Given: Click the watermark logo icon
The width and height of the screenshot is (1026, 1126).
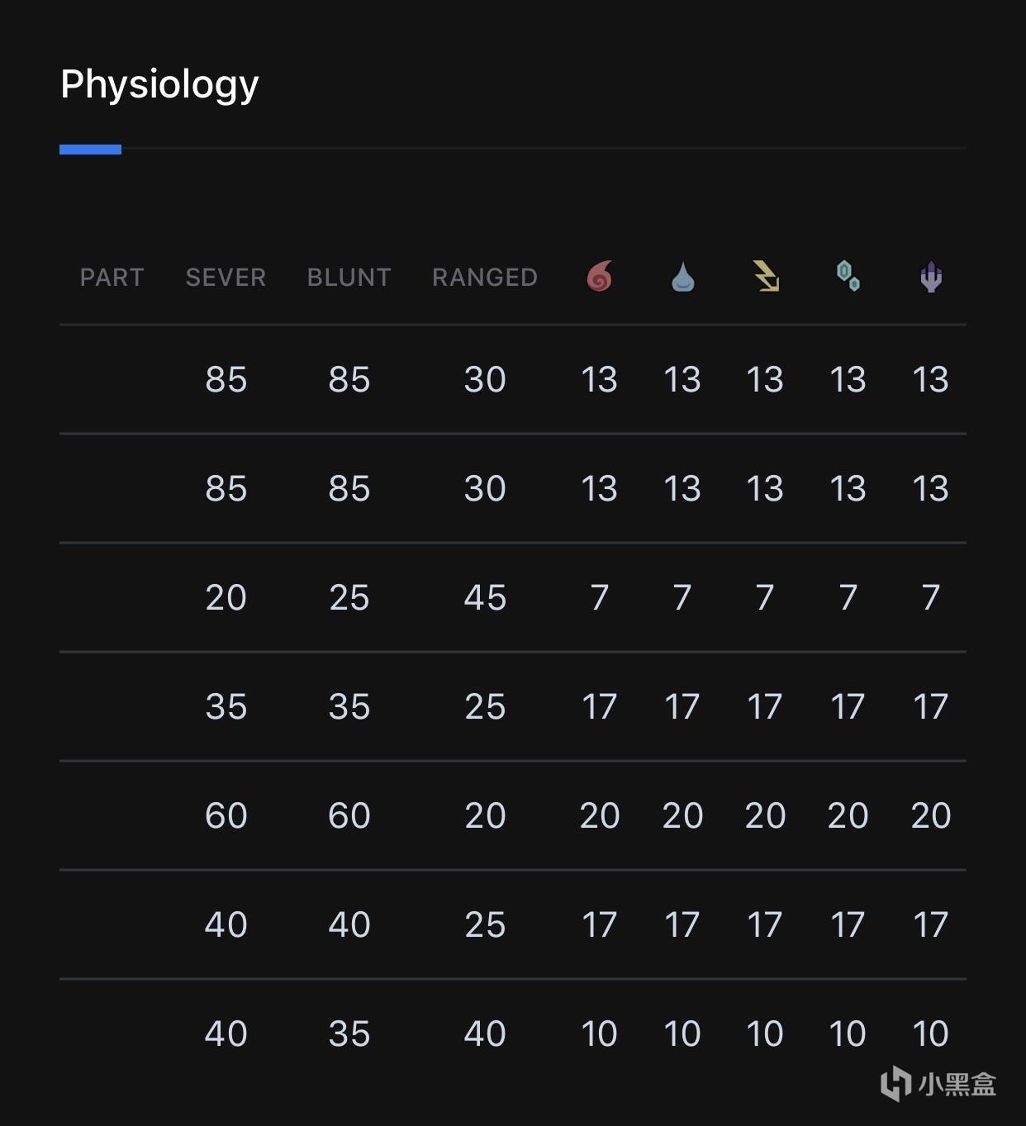Looking at the screenshot, I should (895, 1083).
